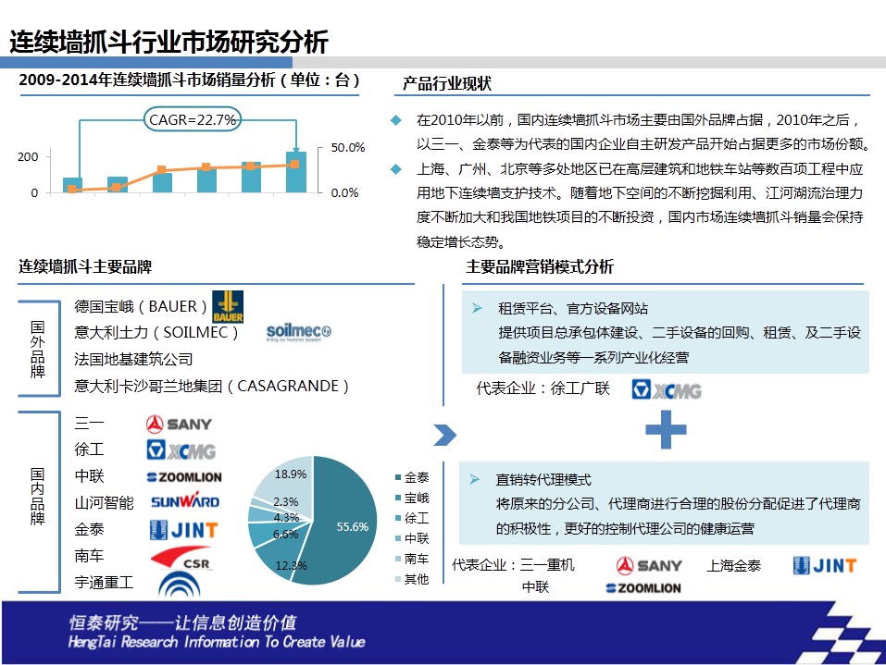This screenshot has height=665, width=886.
Task: Click 意大利卡沙哥兰地集团（CASAGRANDE）
Action: (212, 386)
